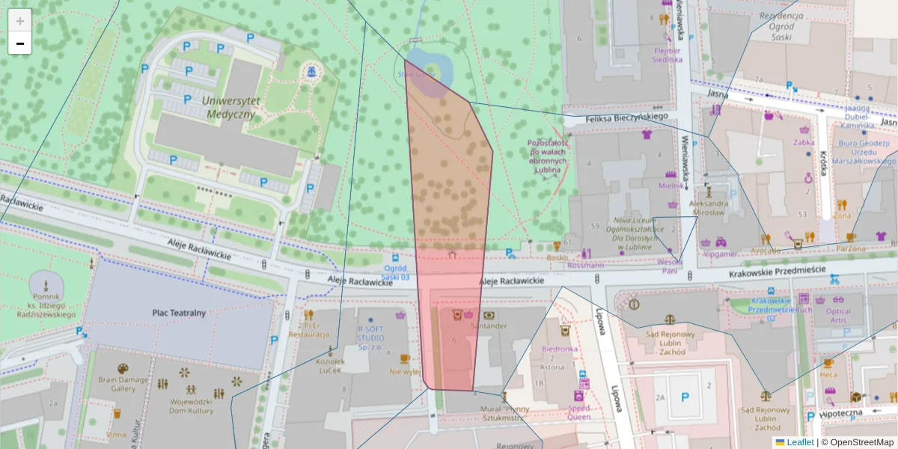
Task: Select the Santander bank icon
Action: (488, 315)
